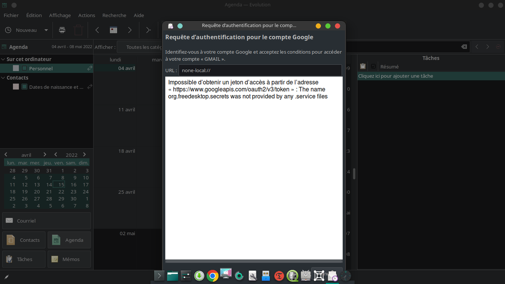Go to next year in mini calendar

[84, 155]
